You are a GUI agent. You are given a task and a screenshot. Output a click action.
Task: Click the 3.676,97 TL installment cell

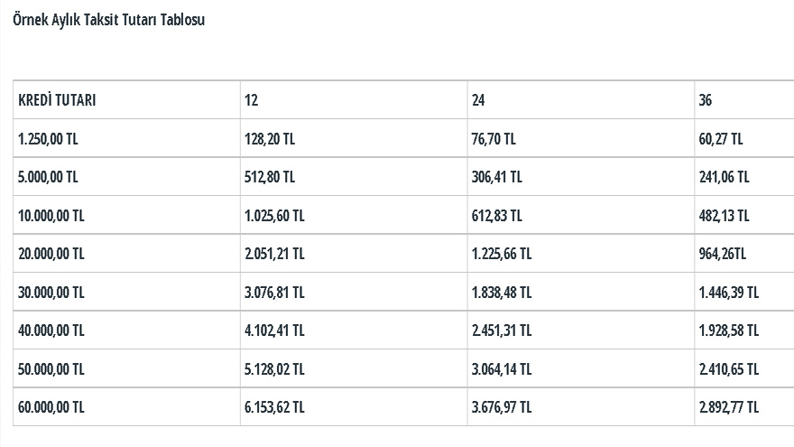tap(581, 407)
